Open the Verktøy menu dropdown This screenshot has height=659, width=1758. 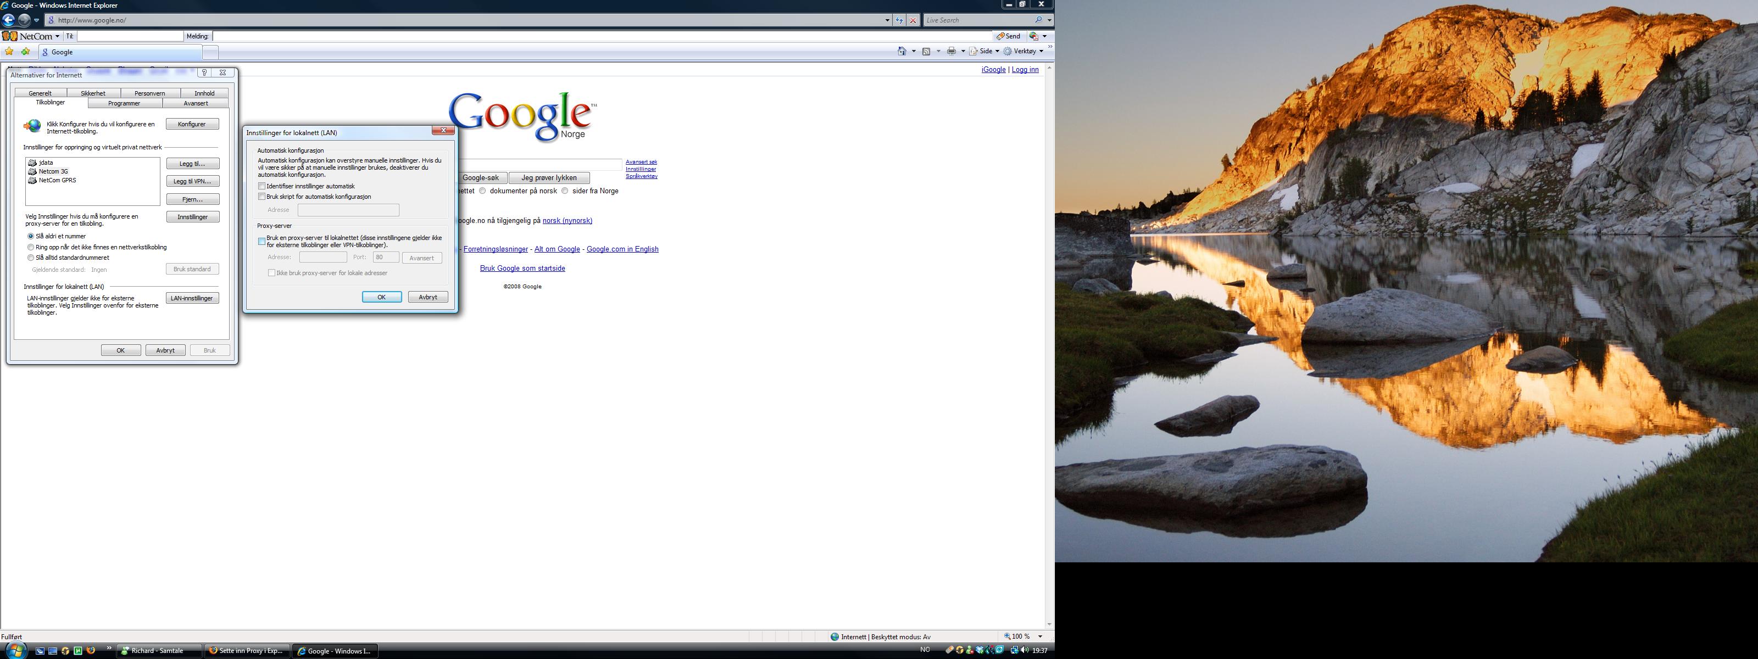click(x=1023, y=51)
